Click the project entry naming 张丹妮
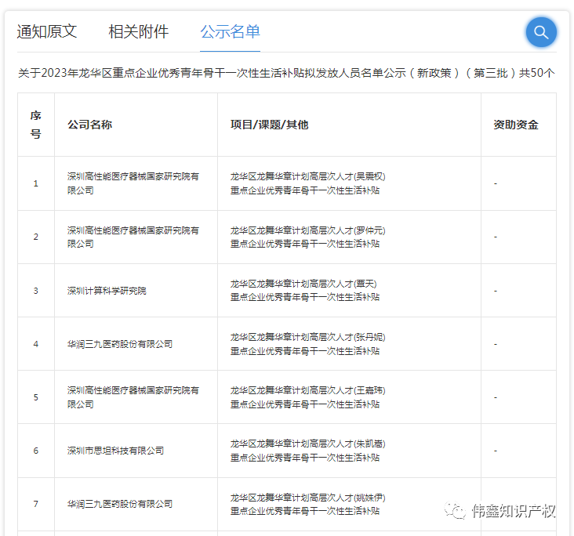 (308, 344)
